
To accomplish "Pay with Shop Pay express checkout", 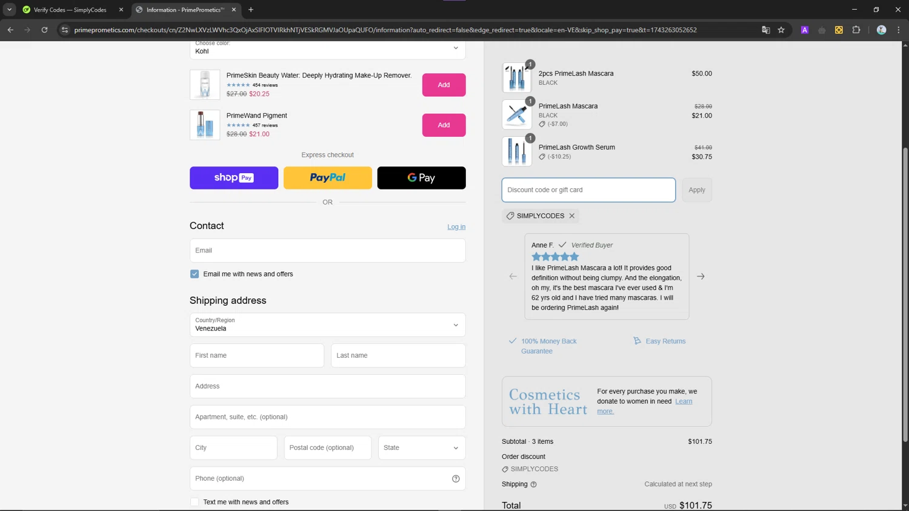I will point(234,178).
